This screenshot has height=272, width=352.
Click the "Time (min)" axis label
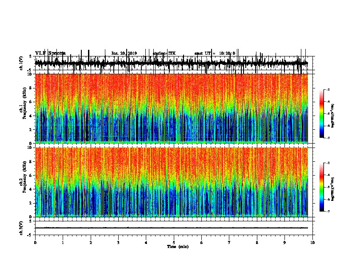178,247
